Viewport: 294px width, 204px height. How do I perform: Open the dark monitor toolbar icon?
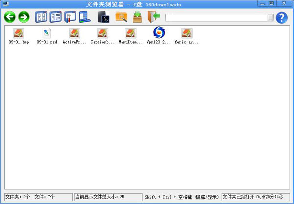point(104,18)
